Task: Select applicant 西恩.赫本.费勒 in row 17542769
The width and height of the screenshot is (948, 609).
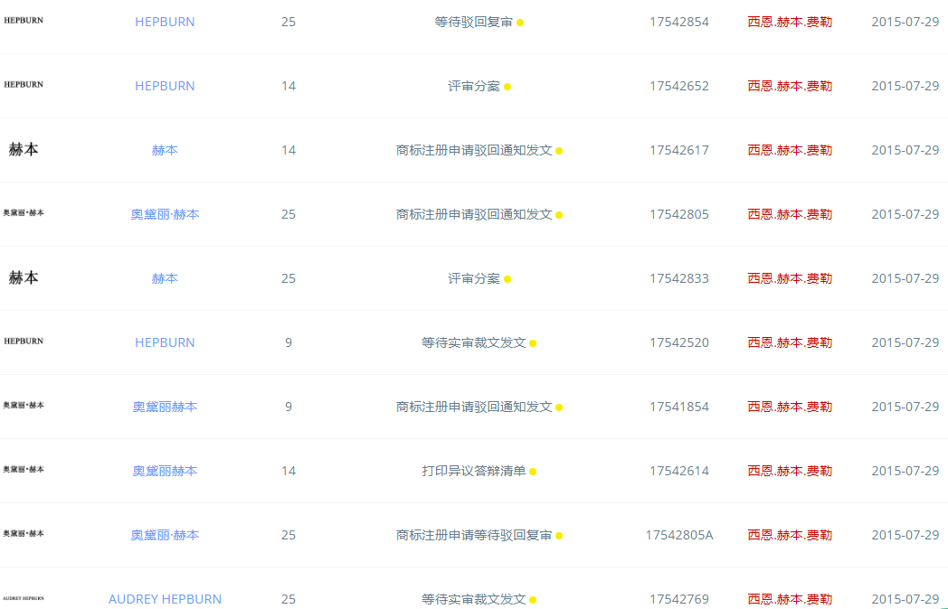Action: click(790, 599)
